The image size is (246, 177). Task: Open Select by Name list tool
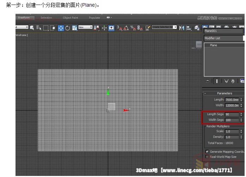point(39,28)
